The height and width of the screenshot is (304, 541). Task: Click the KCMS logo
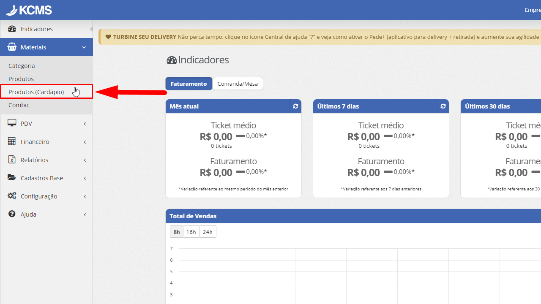click(x=29, y=10)
